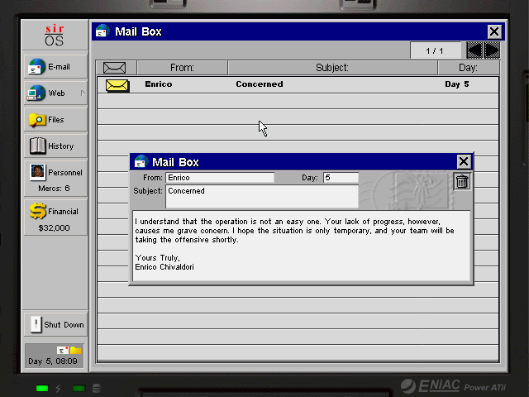Open the Web menu in sidebar

coord(55,93)
